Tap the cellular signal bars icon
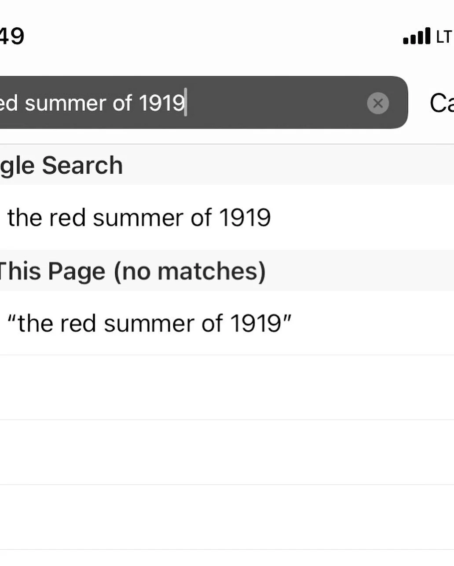 tap(416, 37)
